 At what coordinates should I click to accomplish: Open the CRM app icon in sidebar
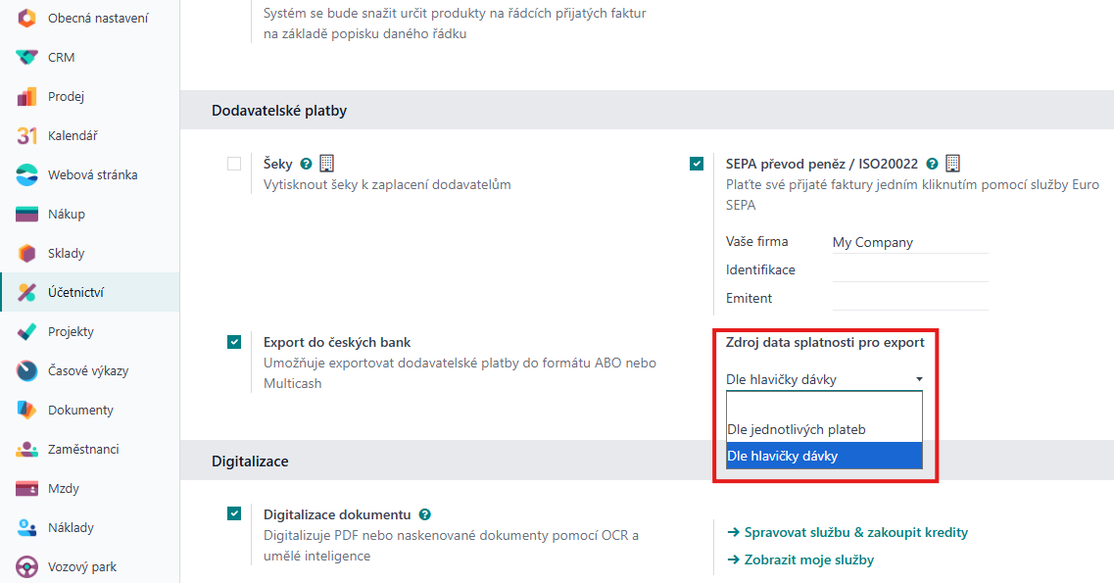(x=26, y=58)
